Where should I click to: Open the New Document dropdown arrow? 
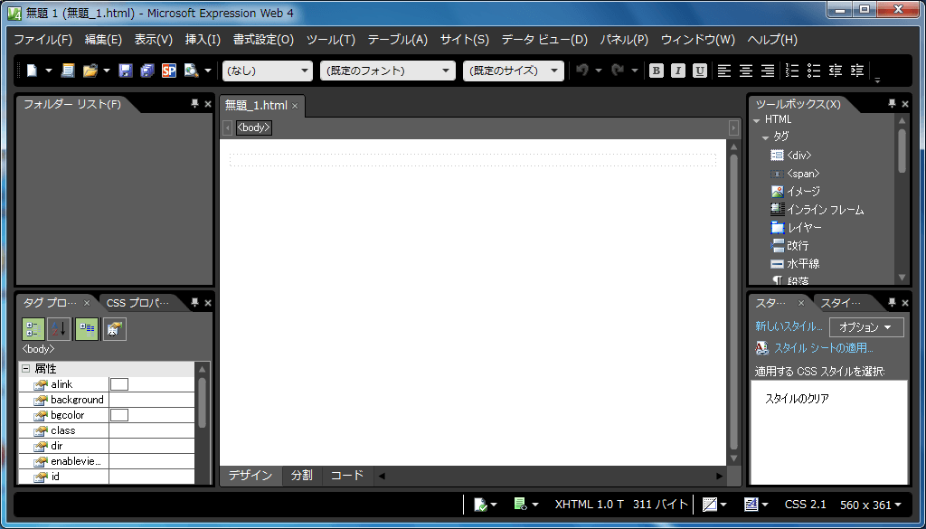[49, 71]
